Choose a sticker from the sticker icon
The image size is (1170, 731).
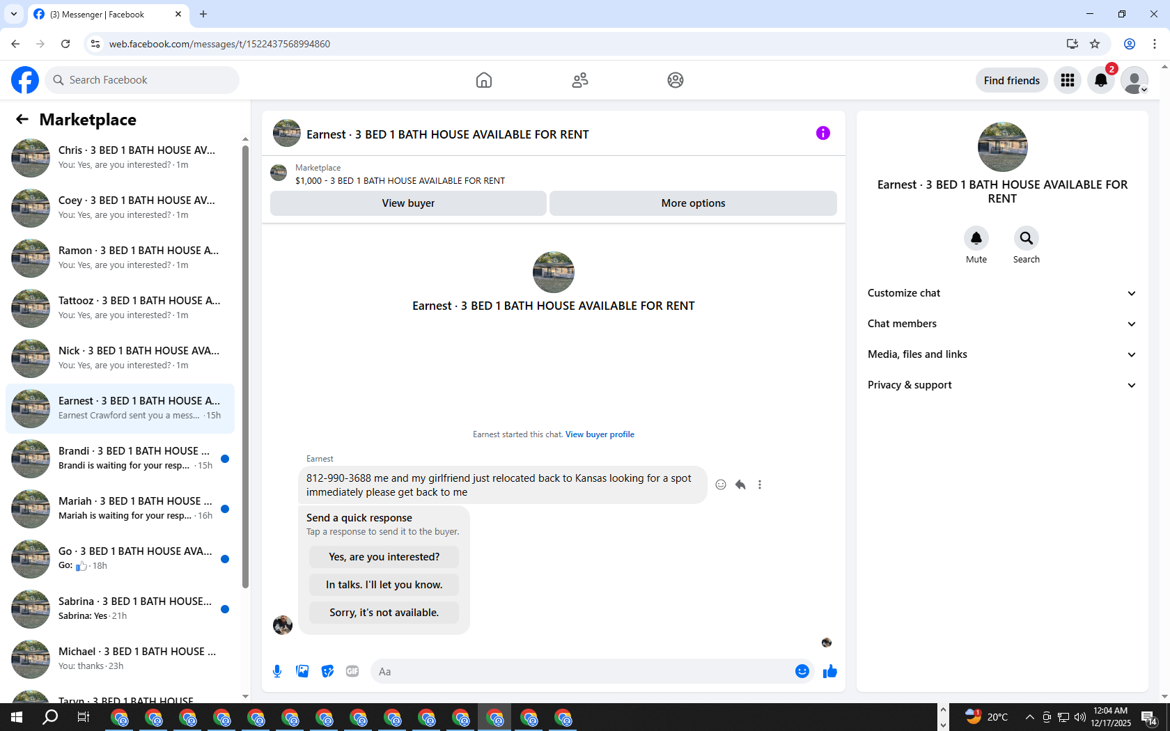pyautogui.click(x=327, y=671)
